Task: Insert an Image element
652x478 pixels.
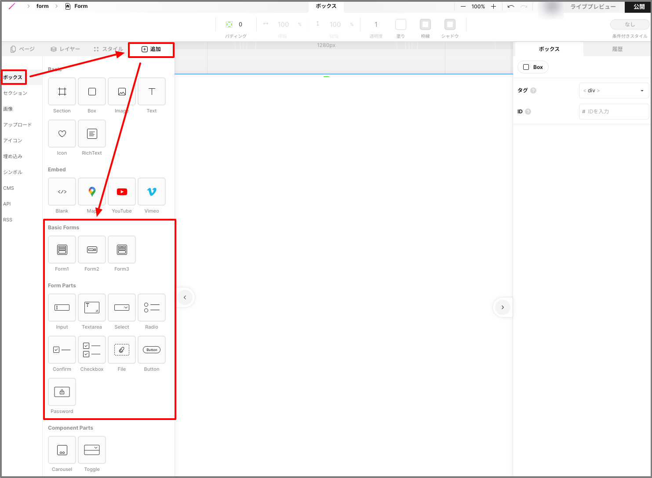Action: click(x=122, y=91)
